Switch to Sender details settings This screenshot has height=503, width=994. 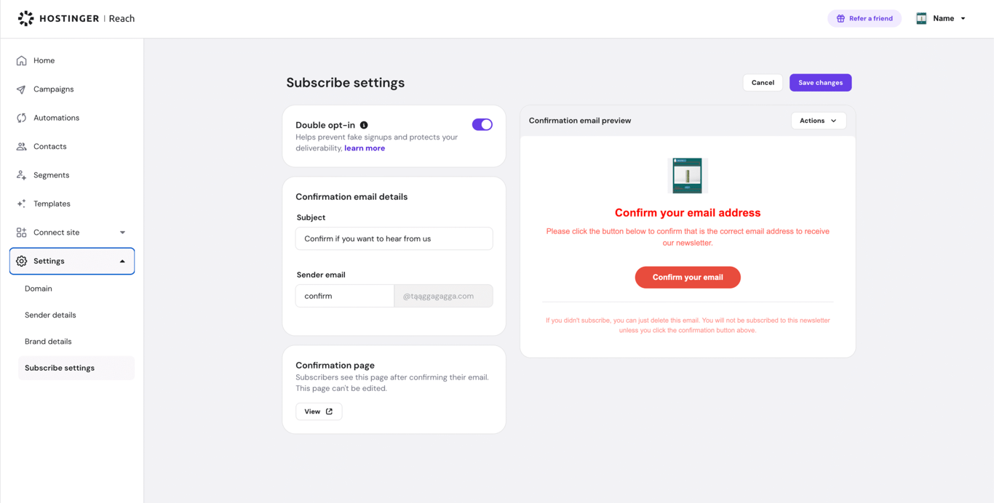click(x=50, y=315)
